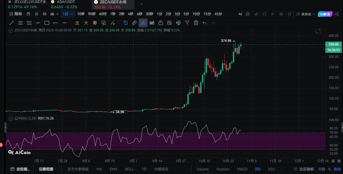343x174 pixels.
Task: Enable the BOLL indicator
Action: tap(130, 169)
